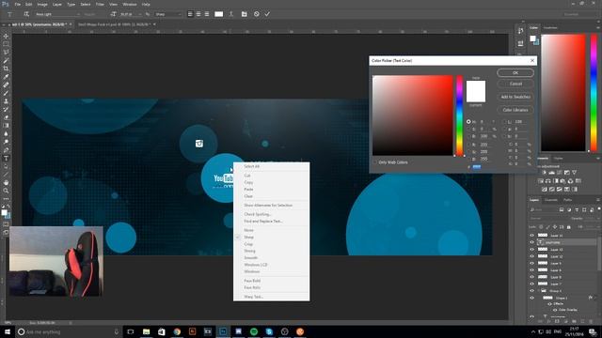Collapse the group folder in Layers panel
602x338 pixels.
[x=539, y=291]
